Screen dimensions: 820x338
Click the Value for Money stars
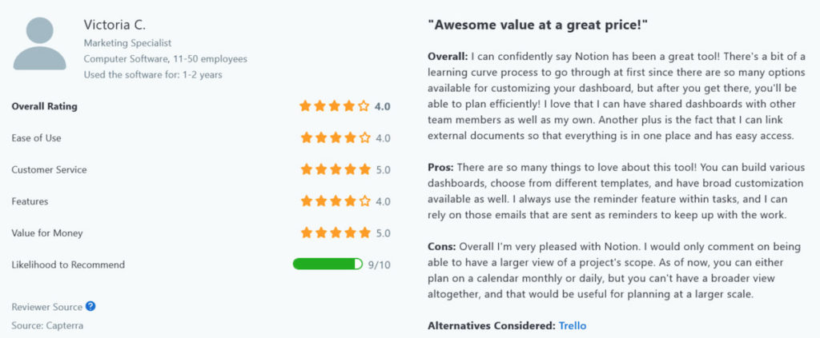335,233
